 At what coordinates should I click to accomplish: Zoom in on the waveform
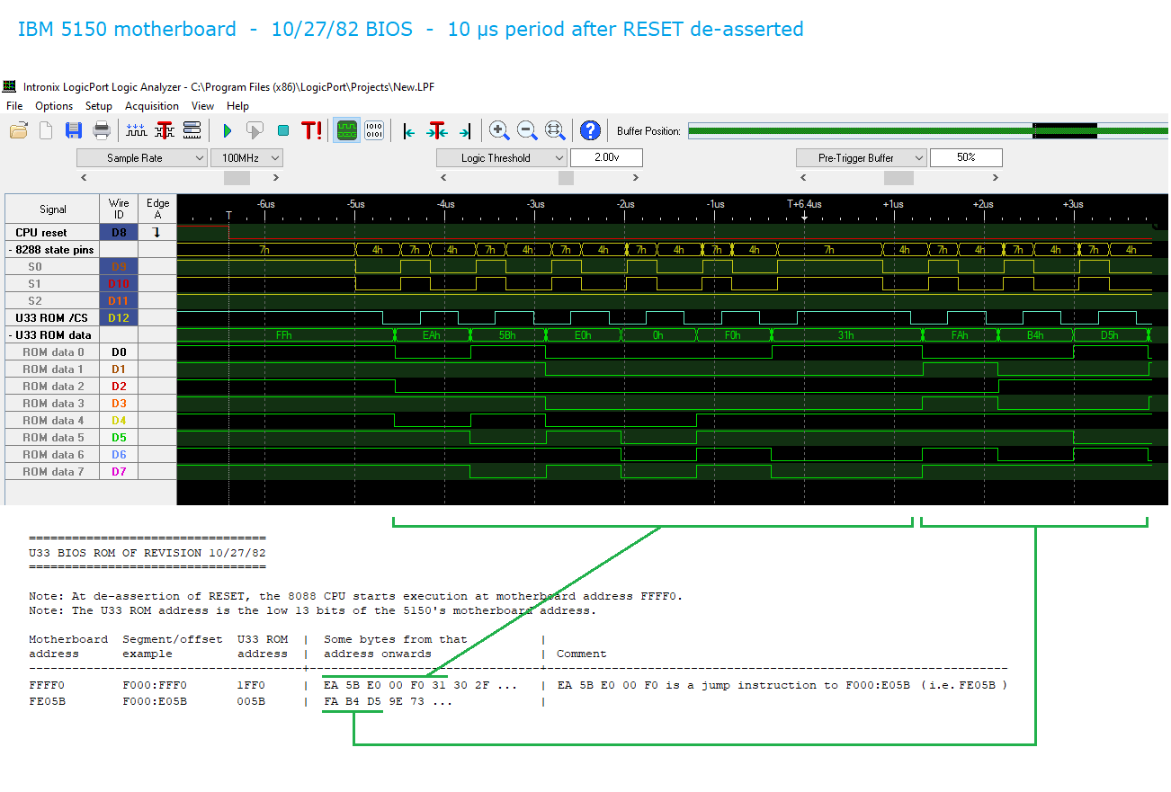coord(499,131)
